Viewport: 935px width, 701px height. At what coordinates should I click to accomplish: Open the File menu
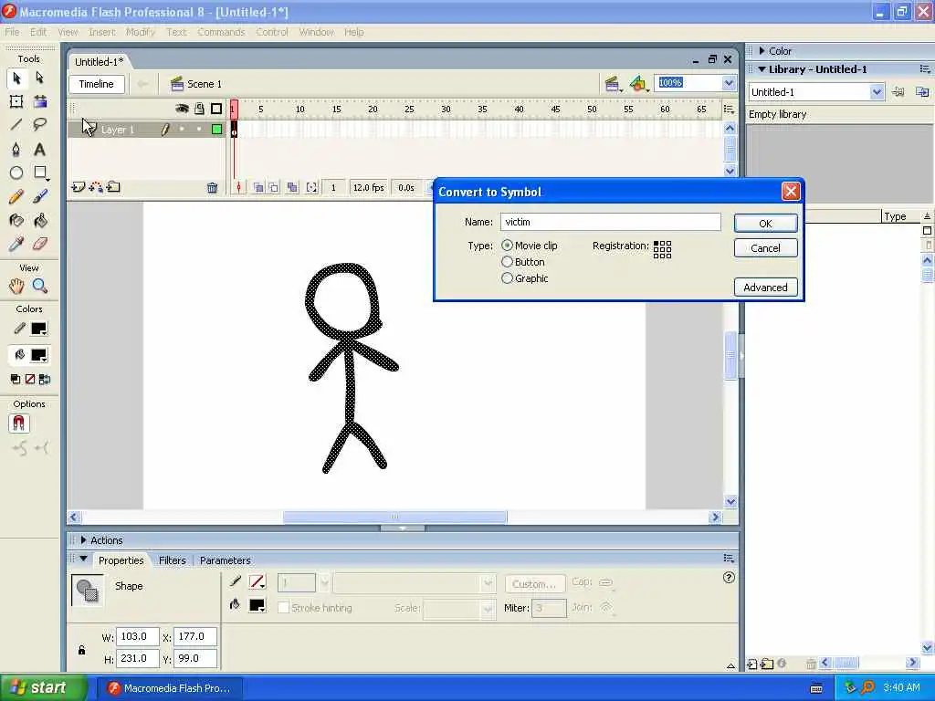point(12,32)
